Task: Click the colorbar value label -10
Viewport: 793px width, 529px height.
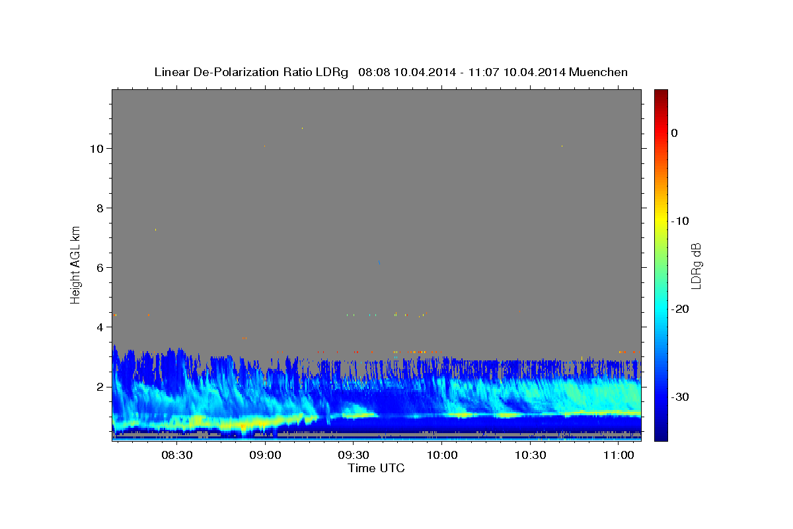Action: tap(681, 221)
